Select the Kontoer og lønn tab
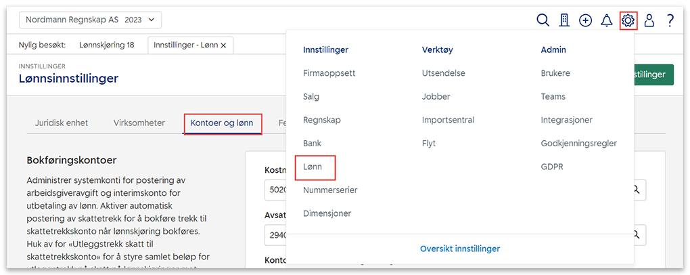Screen dimensions: 690x275 click(222, 123)
